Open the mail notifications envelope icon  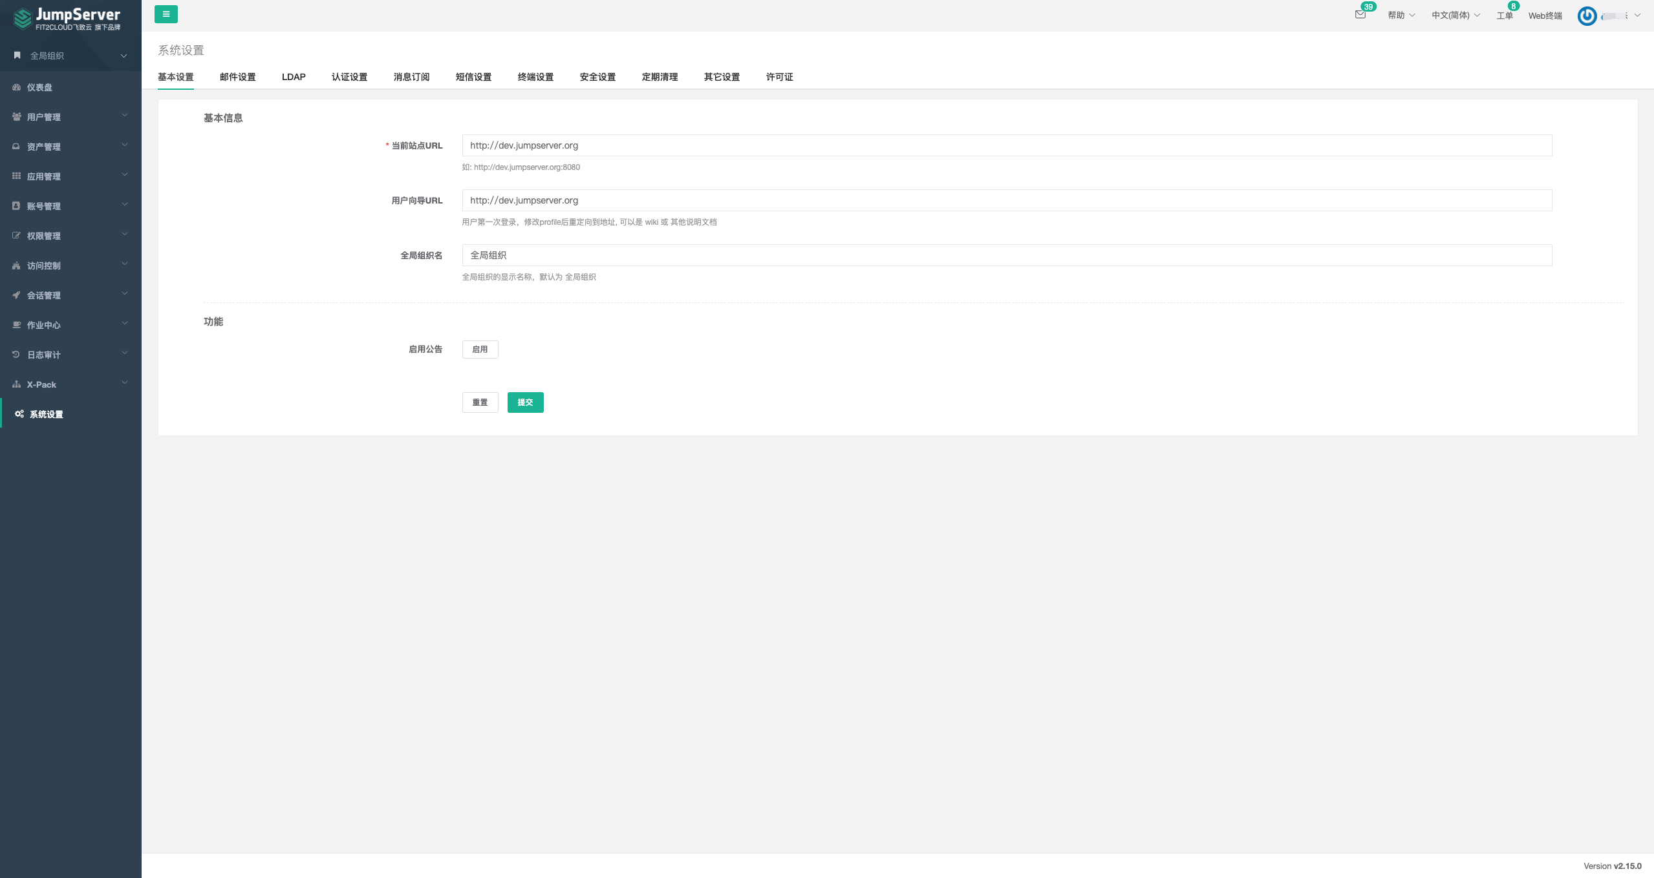point(1360,15)
